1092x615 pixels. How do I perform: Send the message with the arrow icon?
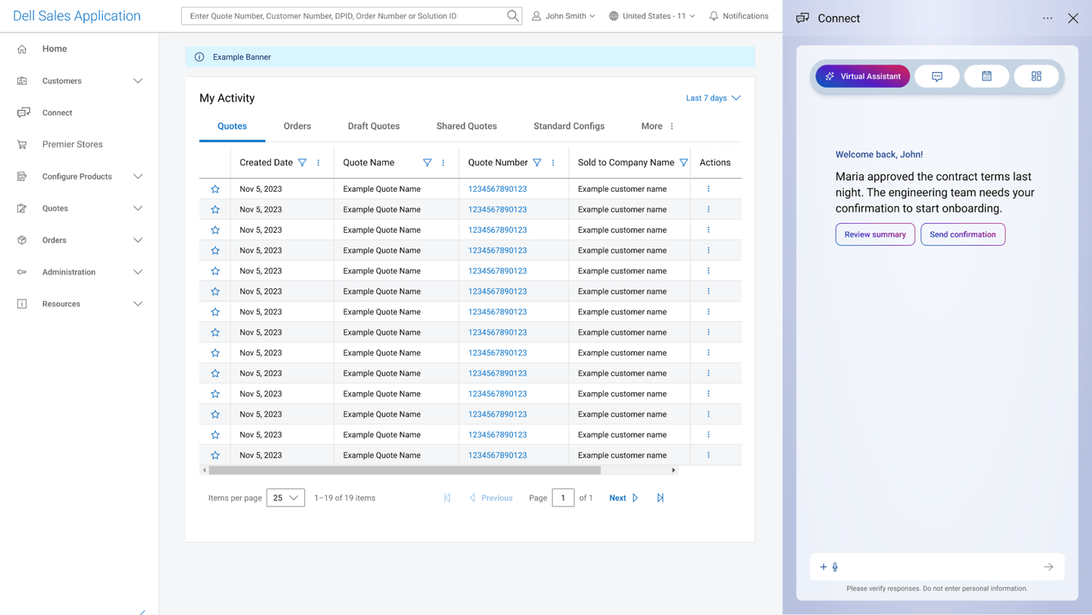point(1049,567)
